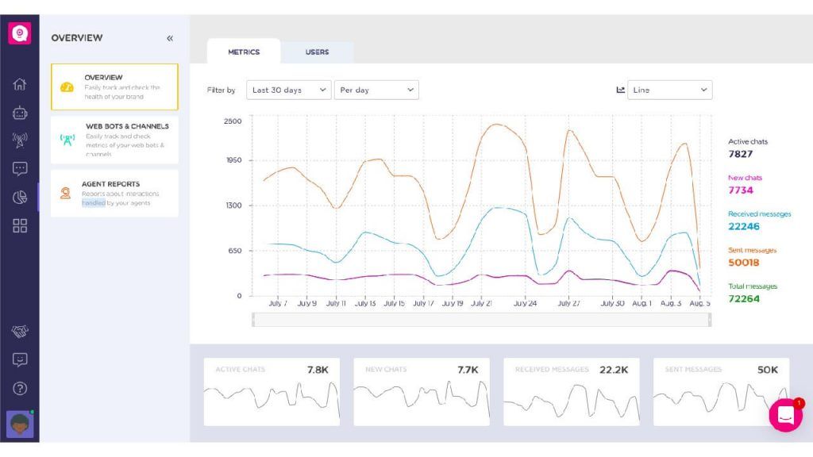The image size is (813, 457).
Task: Click the July 24 axis label
Action: pos(525,304)
